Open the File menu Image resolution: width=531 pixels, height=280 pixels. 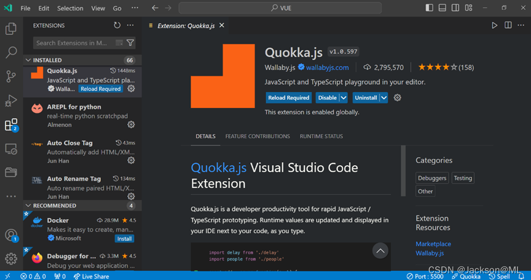[25, 8]
